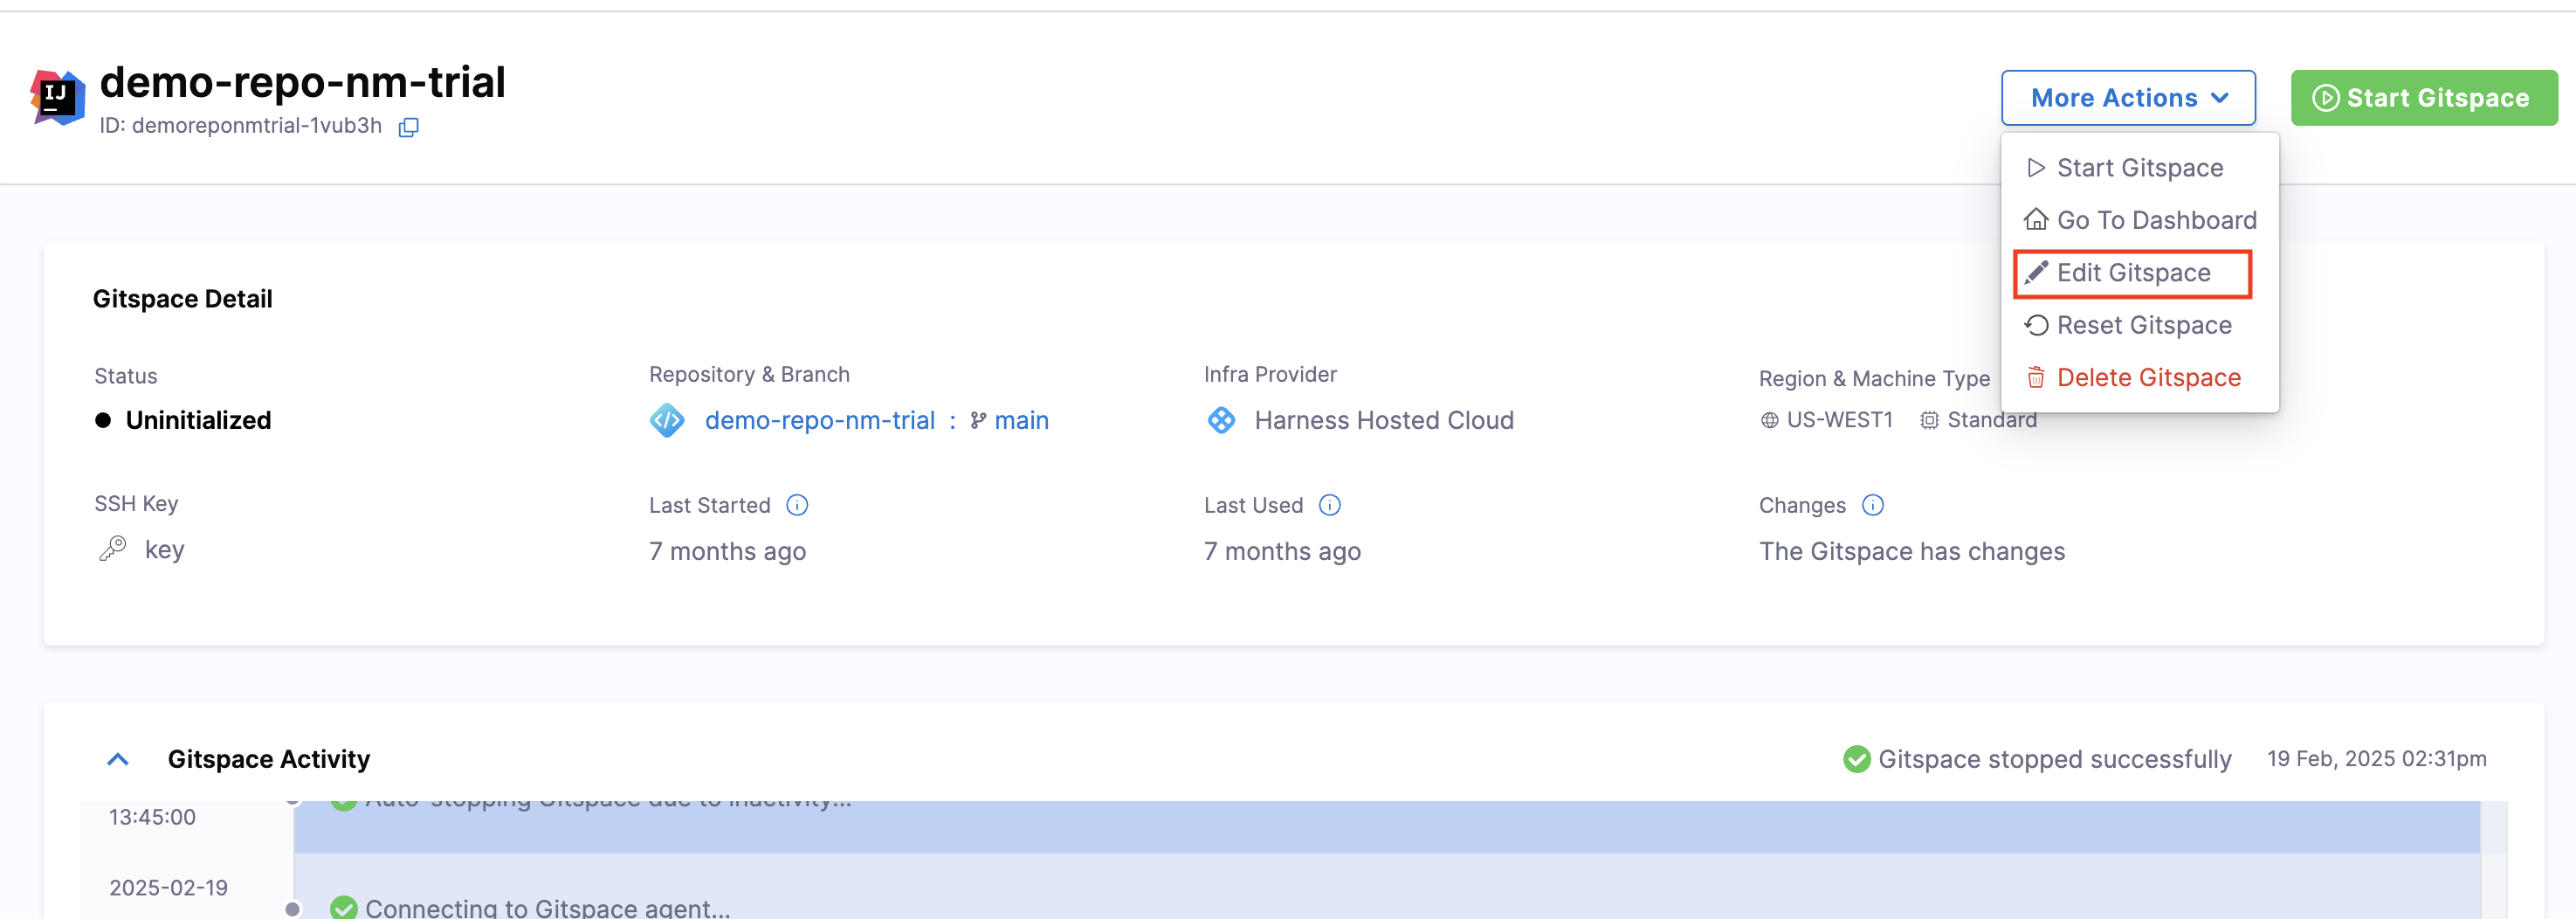2576x919 pixels.
Task: Click the Last Used info icon
Action: point(1329,505)
